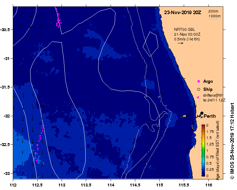Click the color bar value 1.75
Screen dimensions: 237x190
click(x=210, y=132)
